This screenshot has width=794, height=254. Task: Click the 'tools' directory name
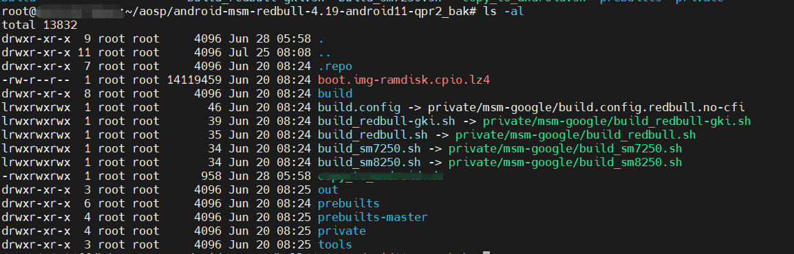coord(334,244)
